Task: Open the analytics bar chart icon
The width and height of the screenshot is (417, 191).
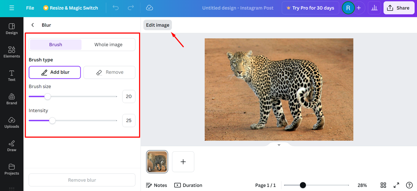Action: [374, 8]
